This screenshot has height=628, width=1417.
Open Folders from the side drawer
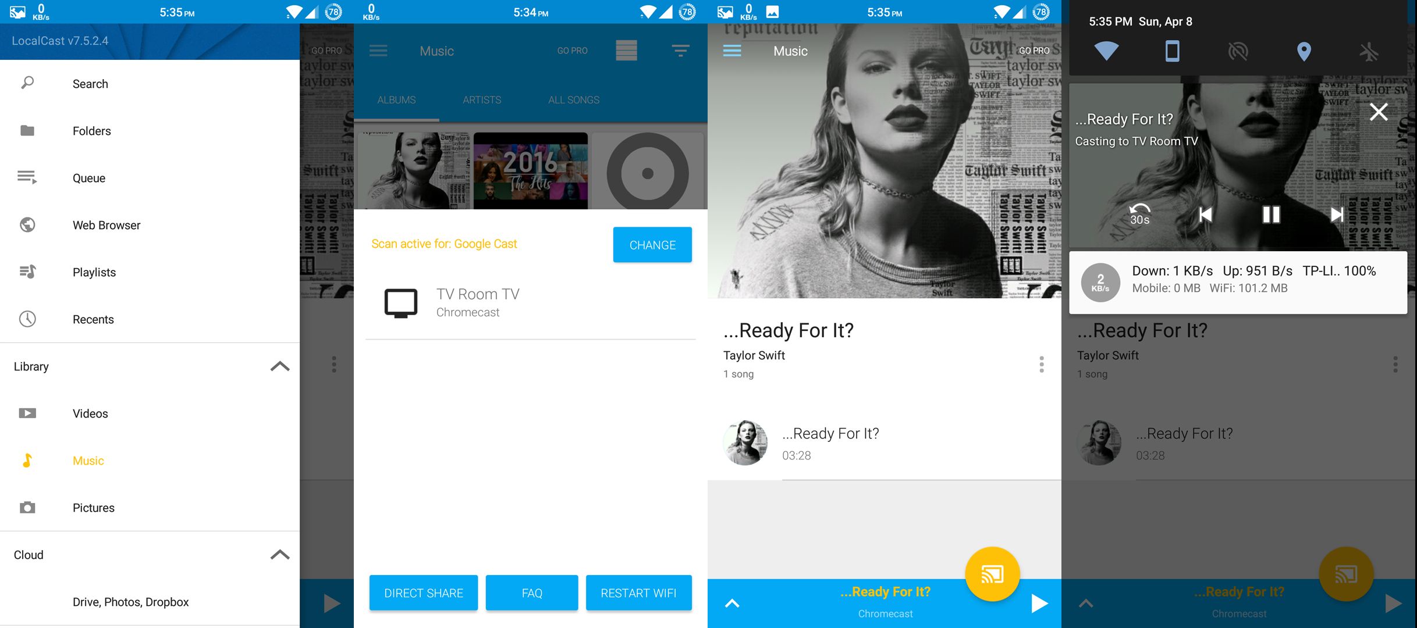[x=150, y=131]
